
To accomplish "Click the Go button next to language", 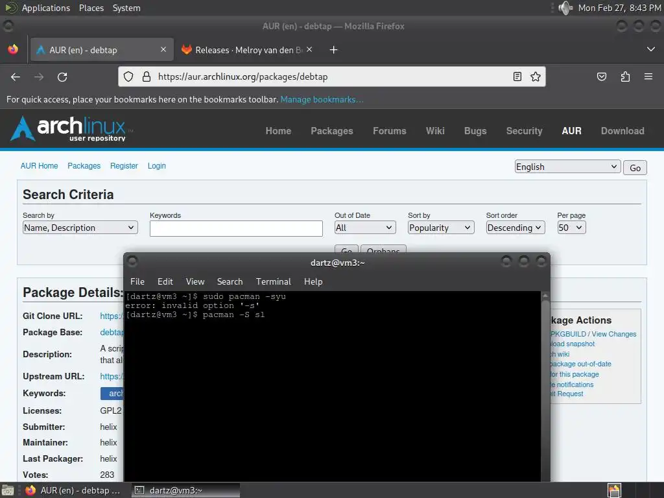I will (635, 168).
